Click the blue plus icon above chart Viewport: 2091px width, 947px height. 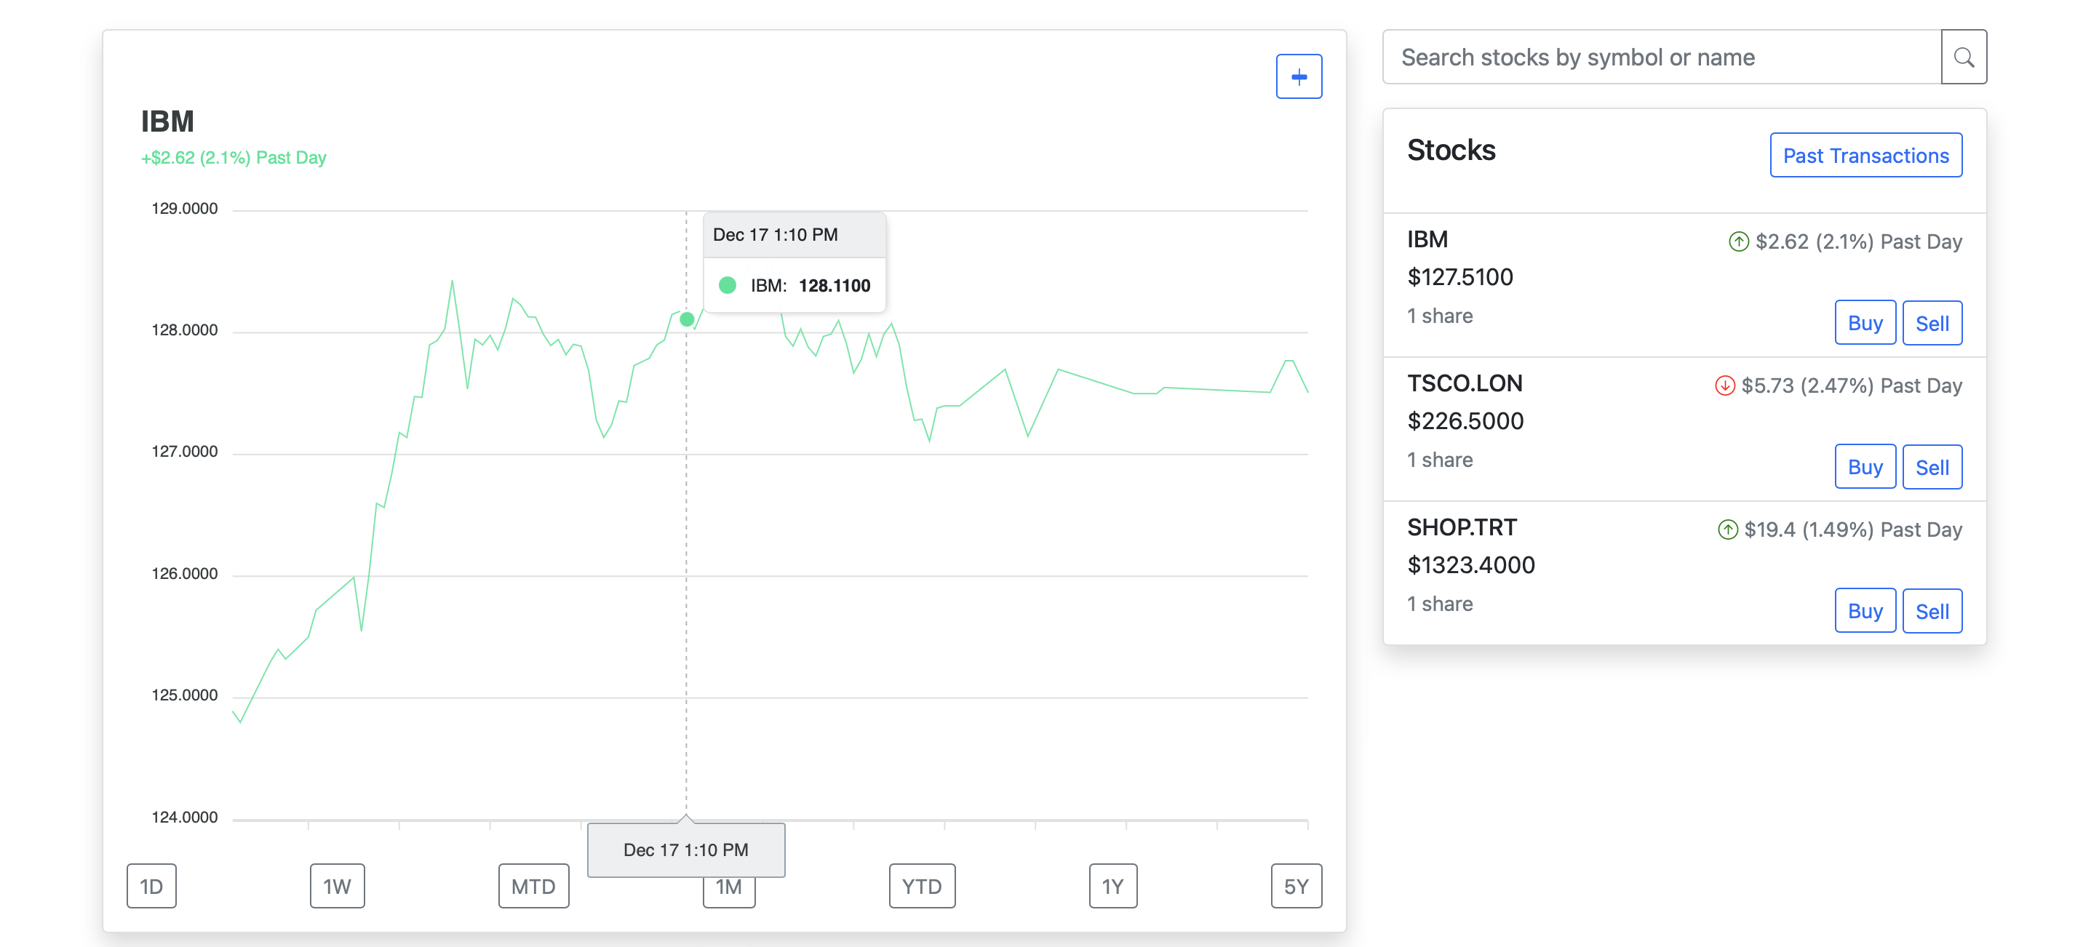[x=1298, y=76]
